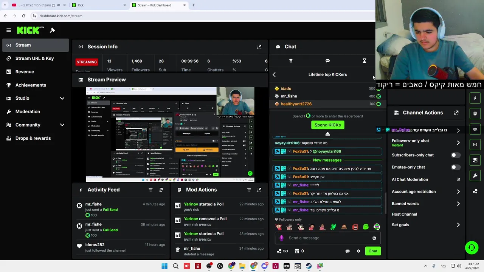The height and width of the screenshot is (272, 484).
Task: Open Revenue in the sidebar
Action: coord(36,72)
